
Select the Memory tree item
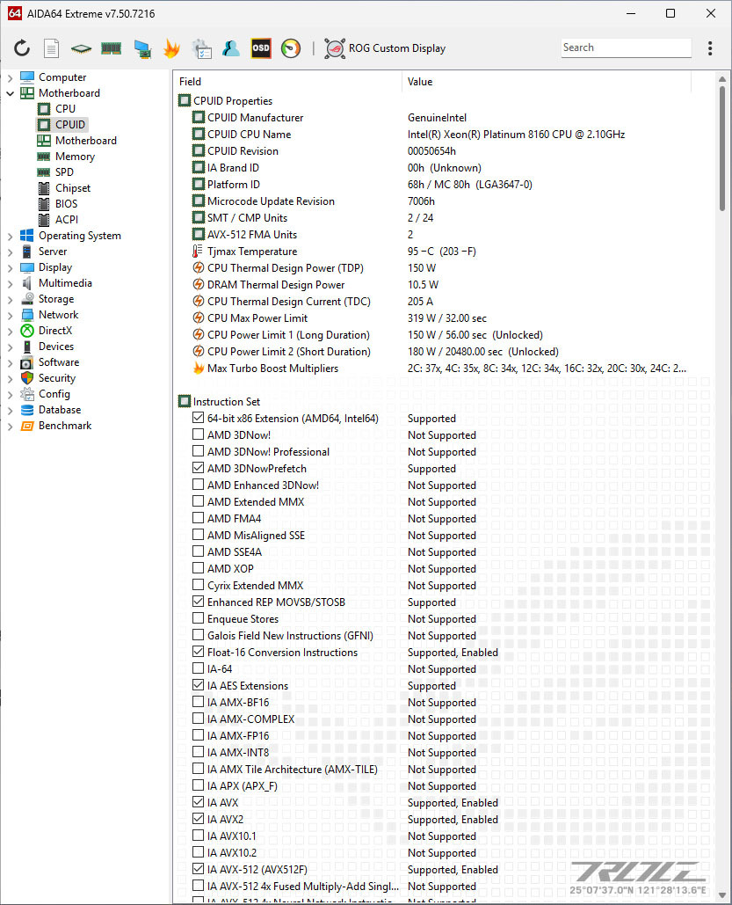coord(75,157)
